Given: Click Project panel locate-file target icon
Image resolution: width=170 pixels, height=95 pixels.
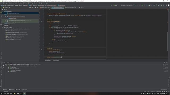Looking at the screenshot, I should 30,8.
